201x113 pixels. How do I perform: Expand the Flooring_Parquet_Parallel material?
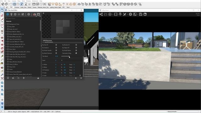(6, 51)
